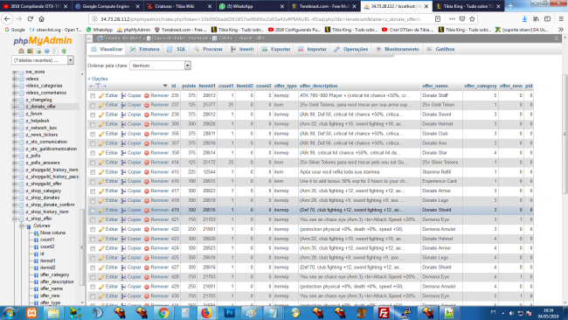Check the checkbox for row id 235
The image size is (568, 320).
click(x=93, y=96)
